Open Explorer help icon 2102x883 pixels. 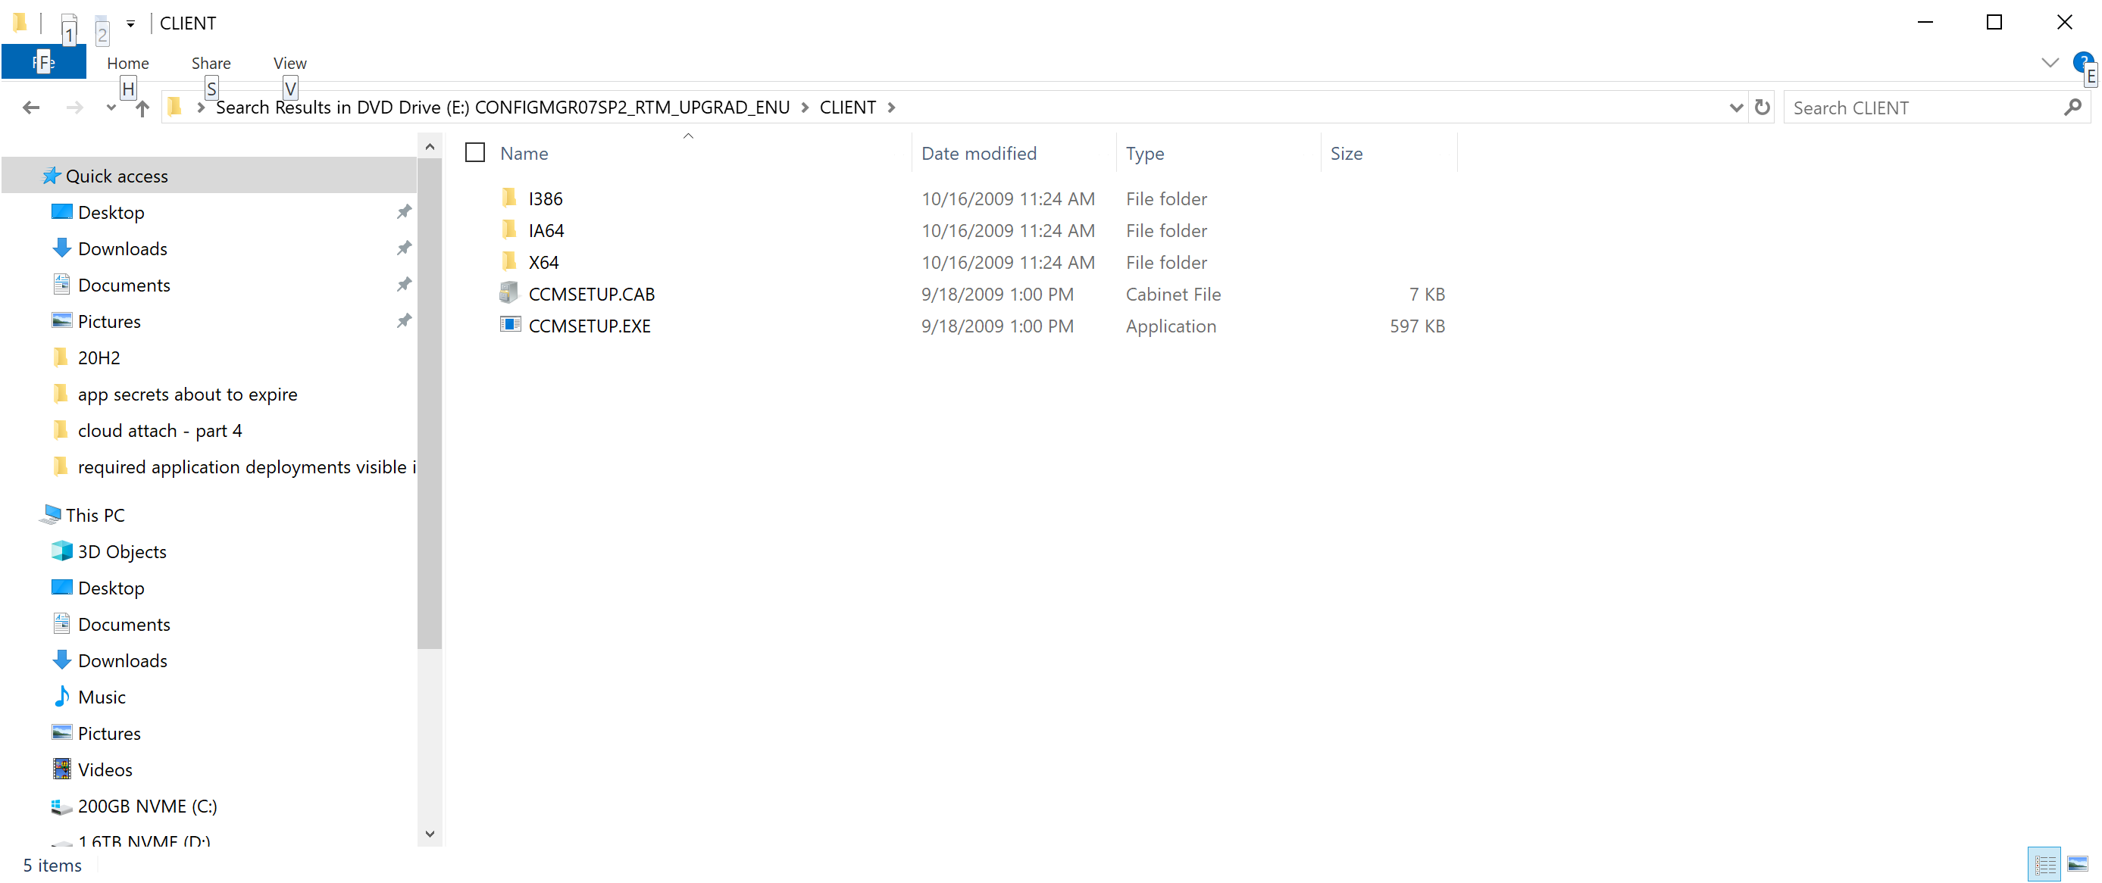(x=2082, y=62)
